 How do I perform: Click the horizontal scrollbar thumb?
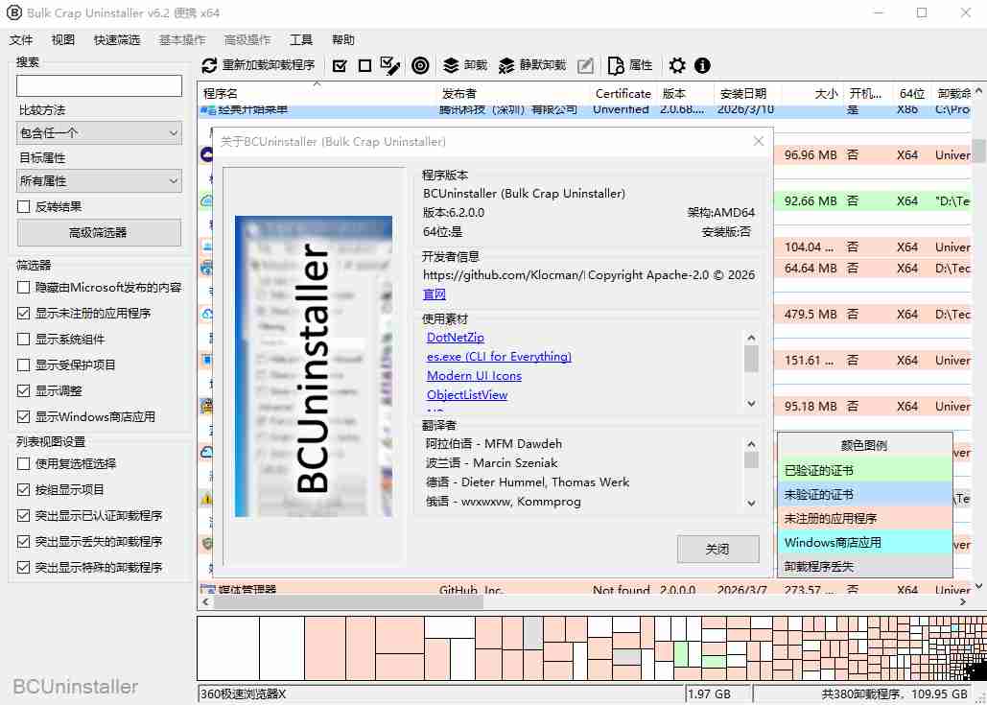pos(348,601)
